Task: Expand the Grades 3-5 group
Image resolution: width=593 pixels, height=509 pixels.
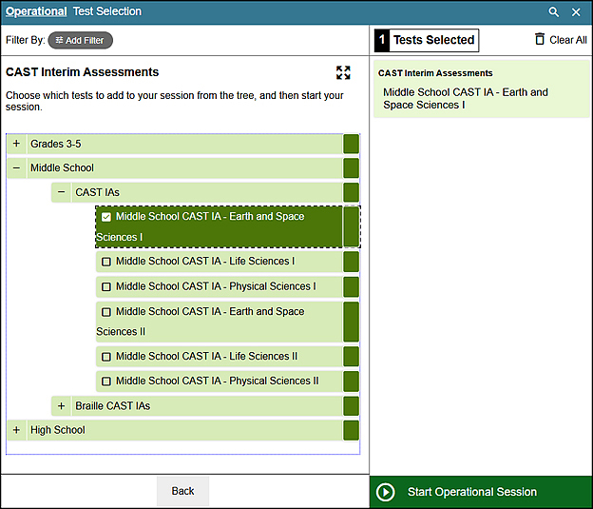Action: tap(16, 144)
